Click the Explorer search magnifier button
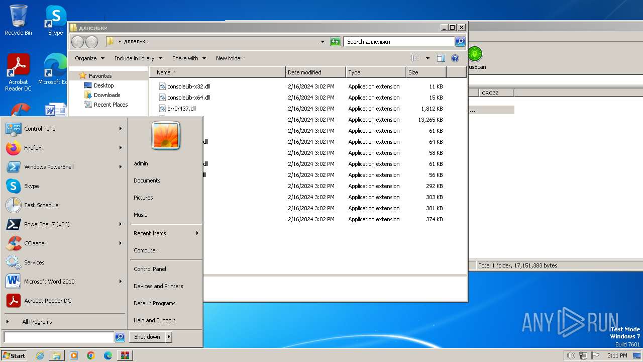 pyautogui.click(x=460, y=42)
